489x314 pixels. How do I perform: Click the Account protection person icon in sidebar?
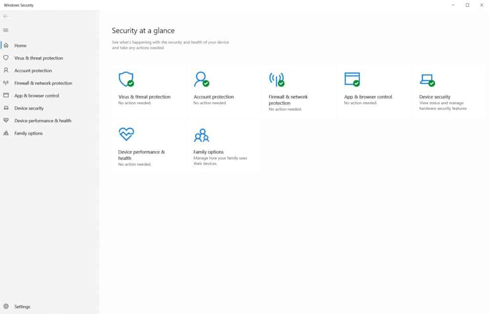click(x=6, y=71)
